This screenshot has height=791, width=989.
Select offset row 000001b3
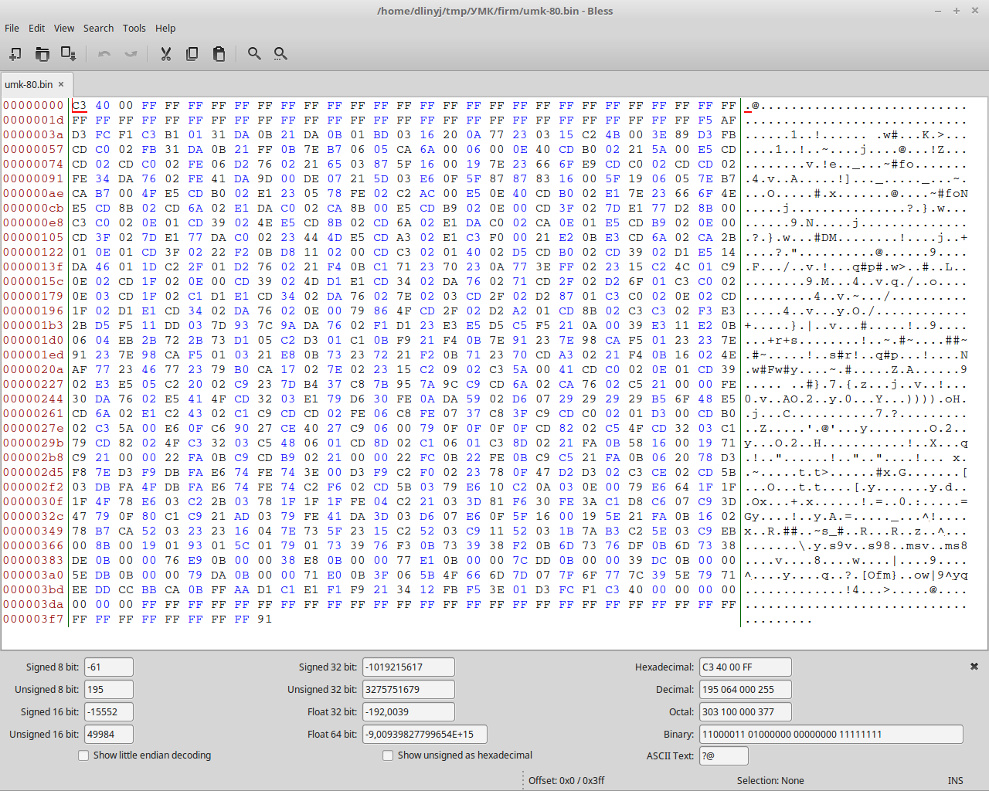pyautogui.click(x=34, y=326)
